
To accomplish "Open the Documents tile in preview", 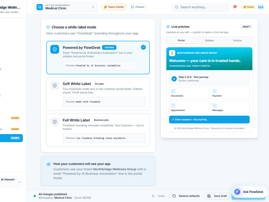I will [x=189, y=93].
